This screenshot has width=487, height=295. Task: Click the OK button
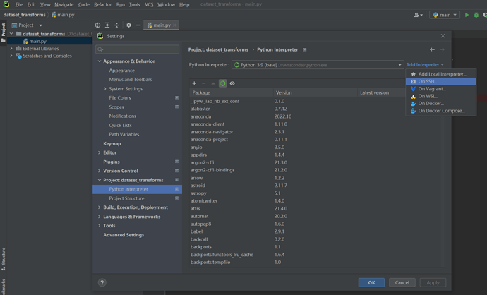point(371,282)
